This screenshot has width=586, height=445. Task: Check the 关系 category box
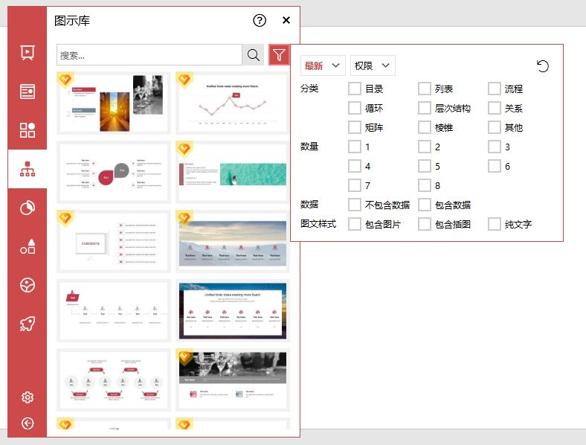(x=494, y=108)
